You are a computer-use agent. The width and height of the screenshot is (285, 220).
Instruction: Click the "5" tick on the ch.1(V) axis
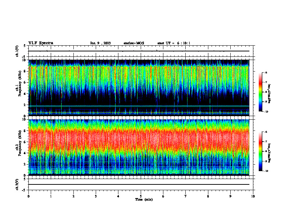[x=25, y=46]
